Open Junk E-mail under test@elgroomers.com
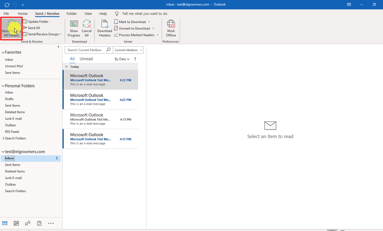 pyautogui.click(x=13, y=178)
